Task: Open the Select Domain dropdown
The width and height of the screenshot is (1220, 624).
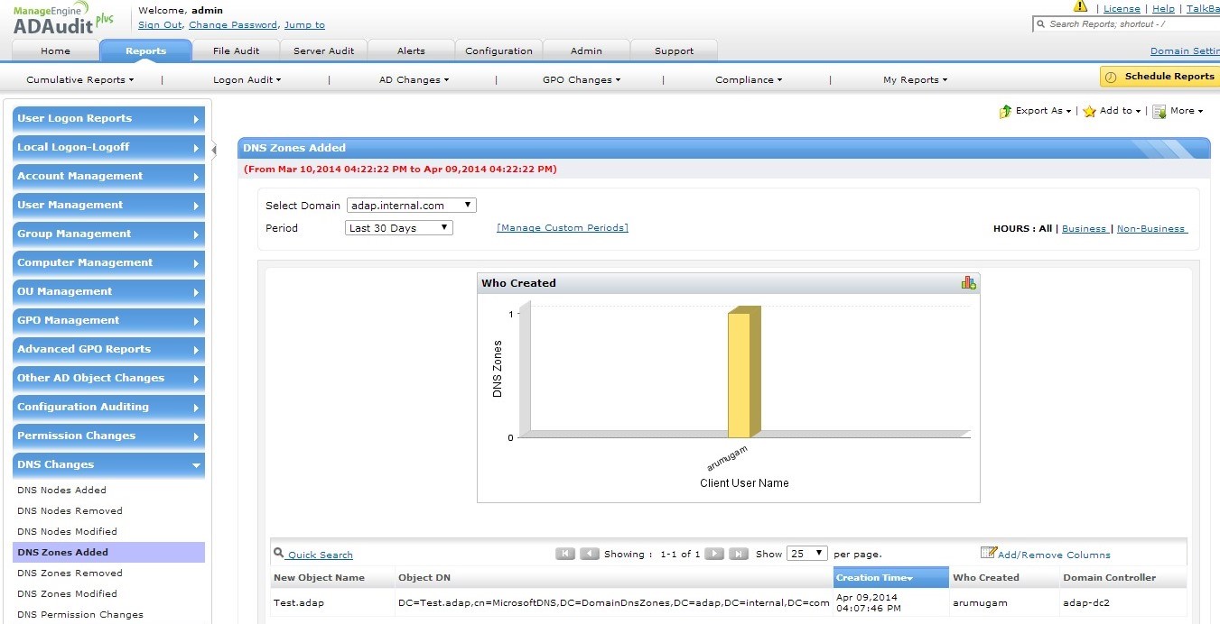Action: pos(411,206)
